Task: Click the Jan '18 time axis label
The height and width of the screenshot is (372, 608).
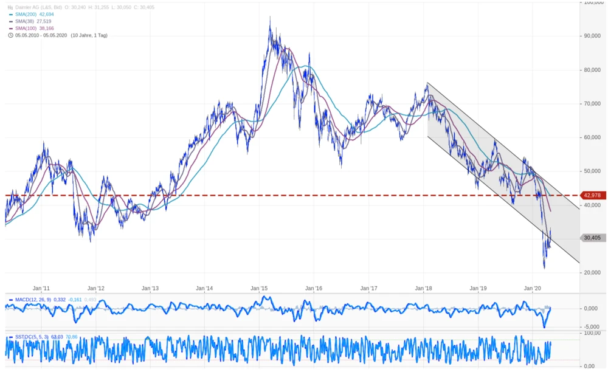Action: coord(424,288)
